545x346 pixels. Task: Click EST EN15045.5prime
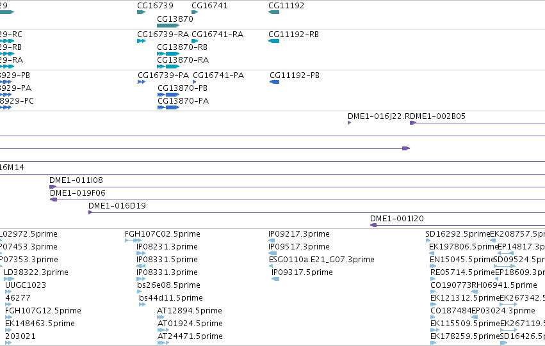click(x=462, y=260)
